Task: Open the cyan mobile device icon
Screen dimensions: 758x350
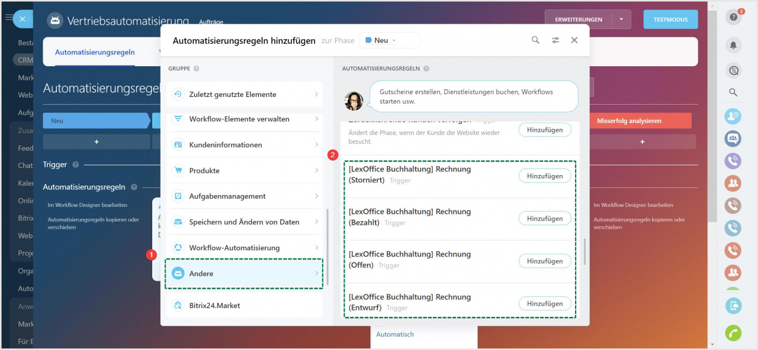Action: [x=733, y=306]
